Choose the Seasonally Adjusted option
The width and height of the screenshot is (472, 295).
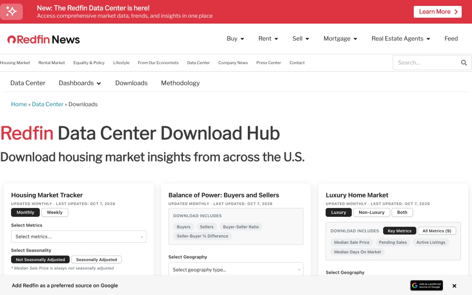(96, 260)
